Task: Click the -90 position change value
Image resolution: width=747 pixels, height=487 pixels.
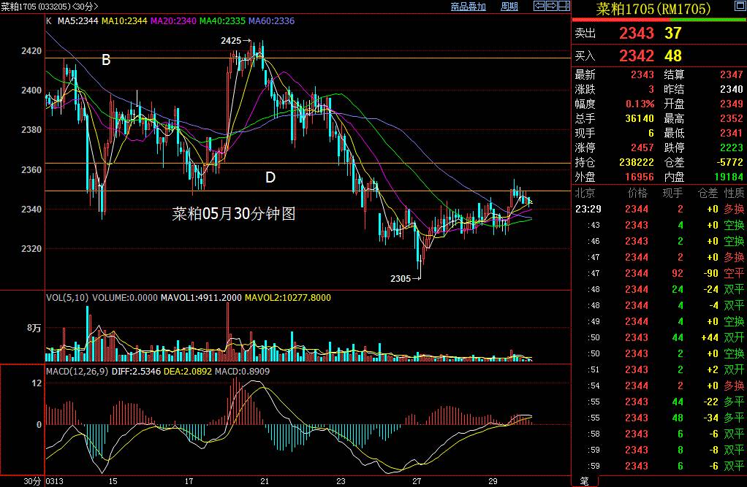Action: (x=710, y=273)
